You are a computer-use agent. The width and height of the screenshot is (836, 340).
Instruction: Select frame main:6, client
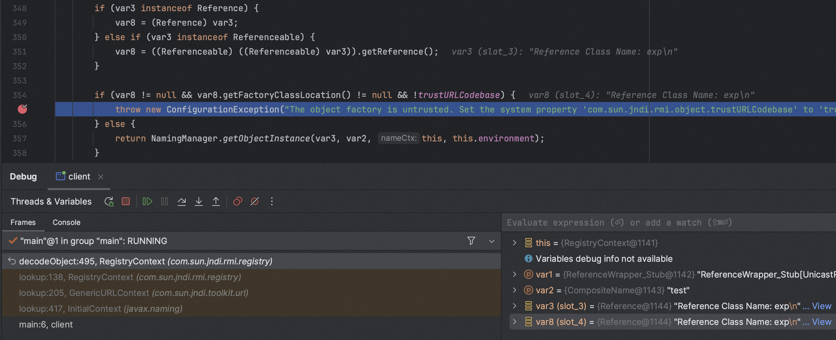click(x=251, y=324)
